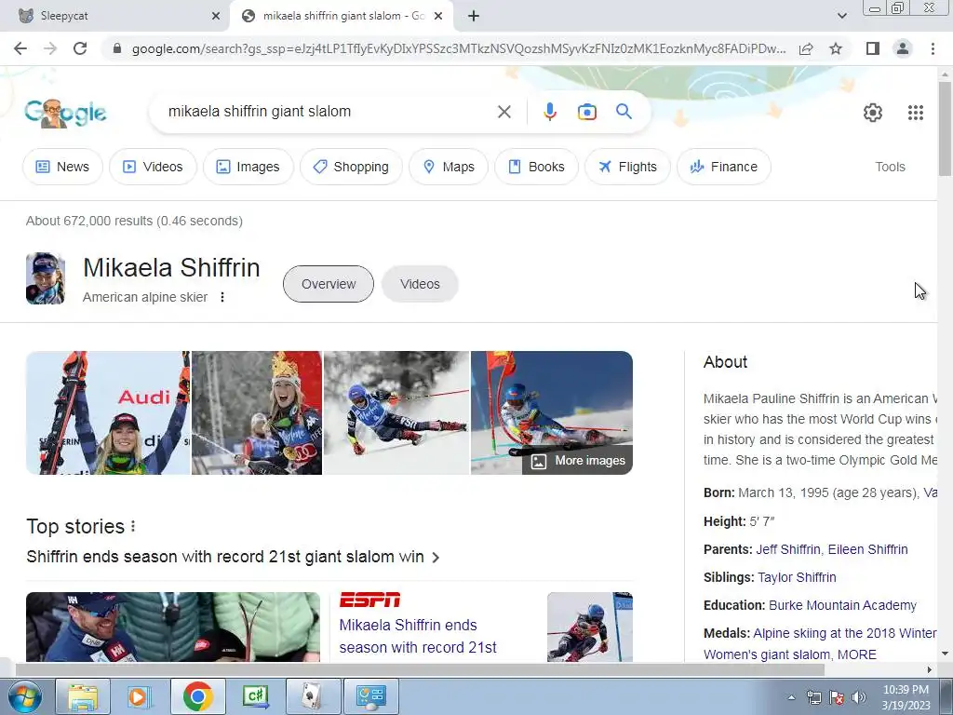The width and height of the screenshot is (953, 715).
Task: Open Top stories options menu
Action: [x=133, y=527]
